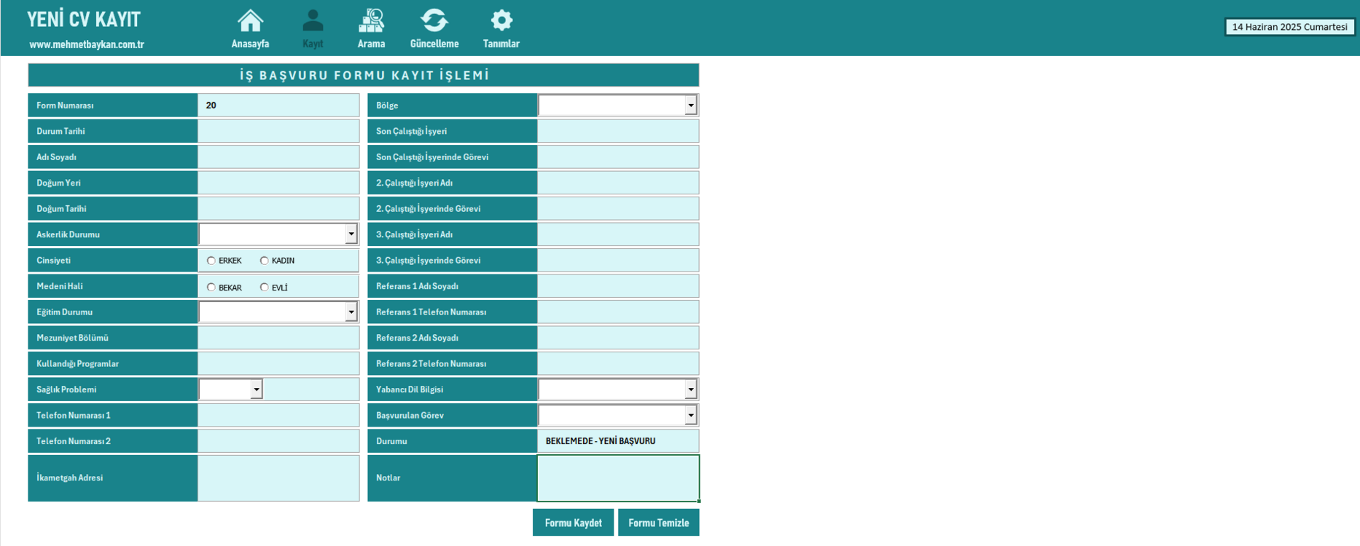1360x546 pixels.
Task: Click the Adı Soyadı input field
Action: coord(278,157)
